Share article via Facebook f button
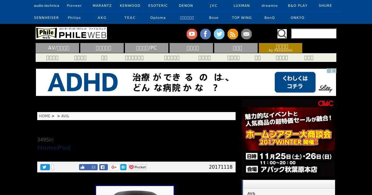Screen dimensions: 372x195 click(104, 167)
